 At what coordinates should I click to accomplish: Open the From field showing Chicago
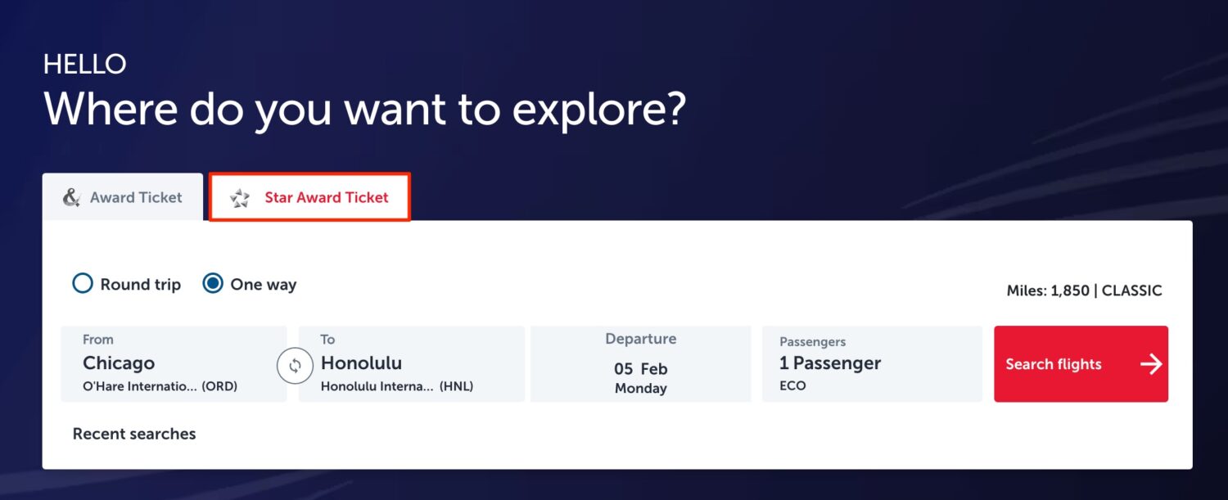pyautogui.click(x=174, y=363)
